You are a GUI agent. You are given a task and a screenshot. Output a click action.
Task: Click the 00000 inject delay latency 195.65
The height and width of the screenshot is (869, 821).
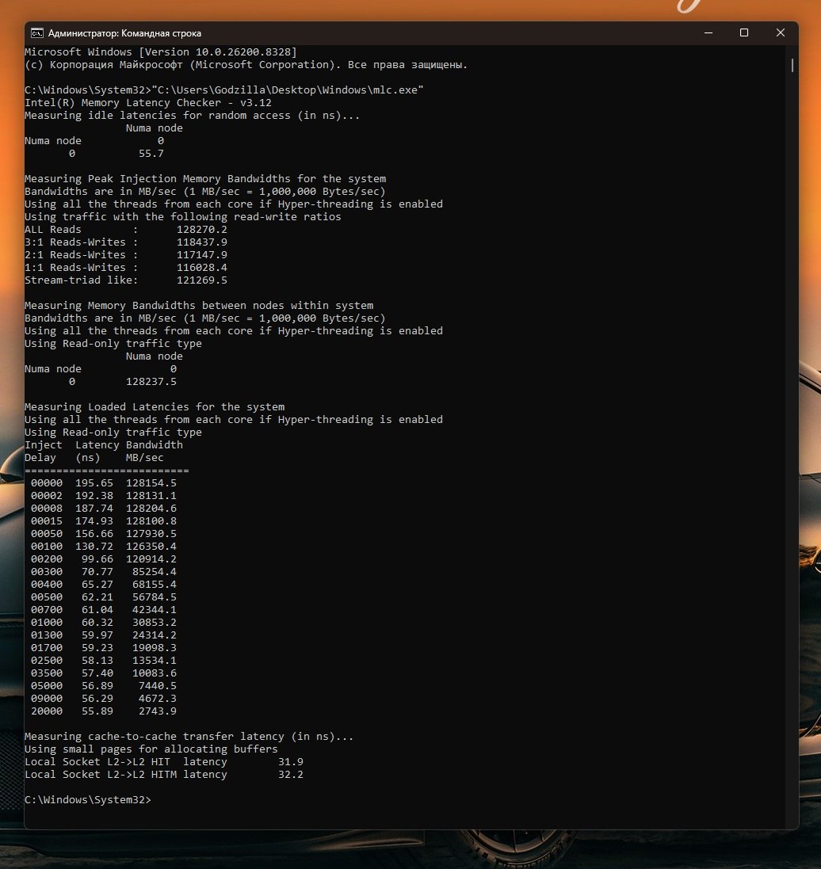(x=94, y=483)
